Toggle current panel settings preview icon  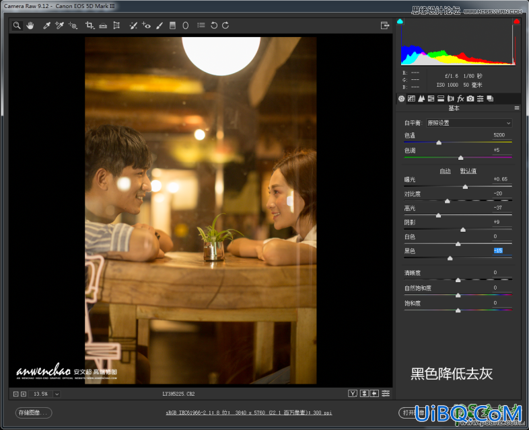click(x=386, y=394)
